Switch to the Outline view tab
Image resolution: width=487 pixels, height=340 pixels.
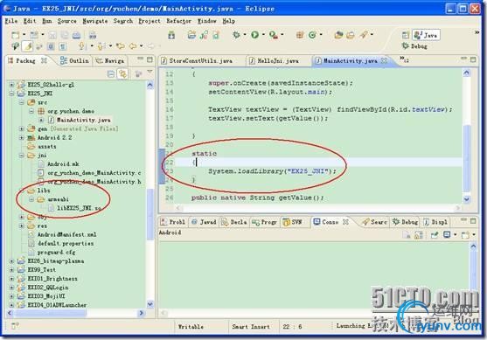[x=75, y=60]
